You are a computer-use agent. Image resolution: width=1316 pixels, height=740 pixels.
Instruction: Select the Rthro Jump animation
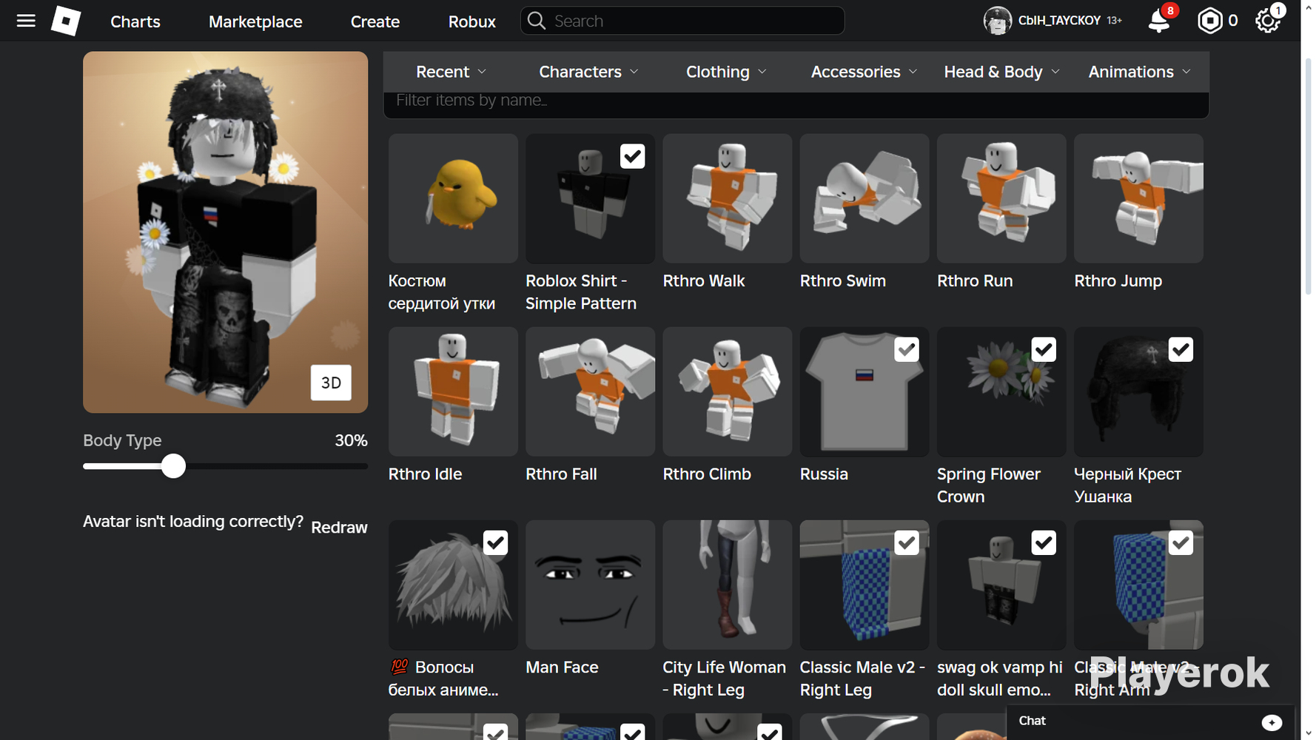click(1138, 198)
